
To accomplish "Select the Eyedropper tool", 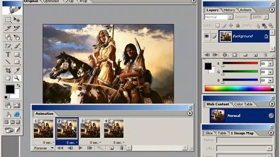I will (17, 70).
